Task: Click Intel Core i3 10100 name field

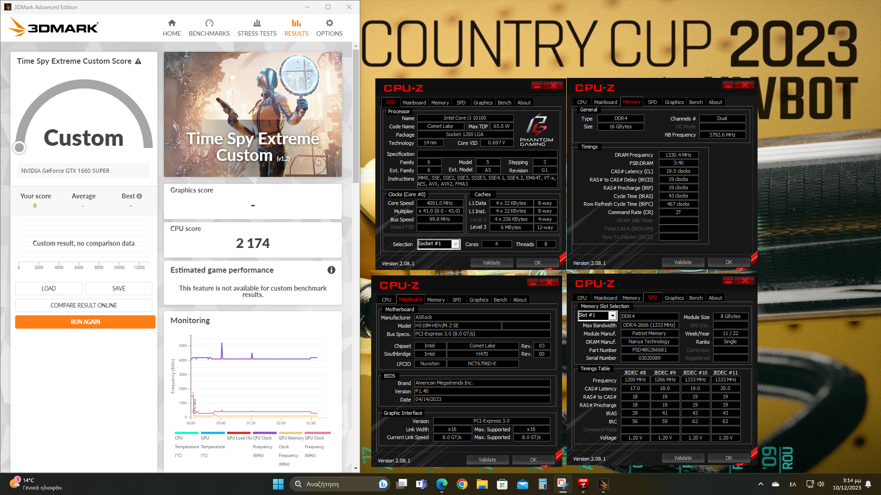Action: coord(465,118)
